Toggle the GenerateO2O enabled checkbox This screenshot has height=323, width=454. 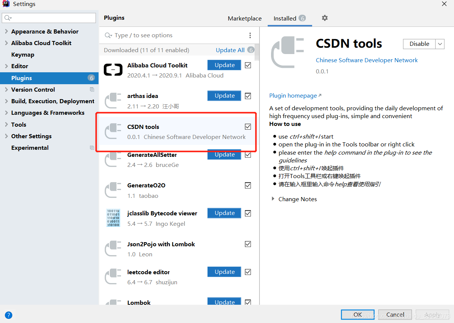[248, 185]
